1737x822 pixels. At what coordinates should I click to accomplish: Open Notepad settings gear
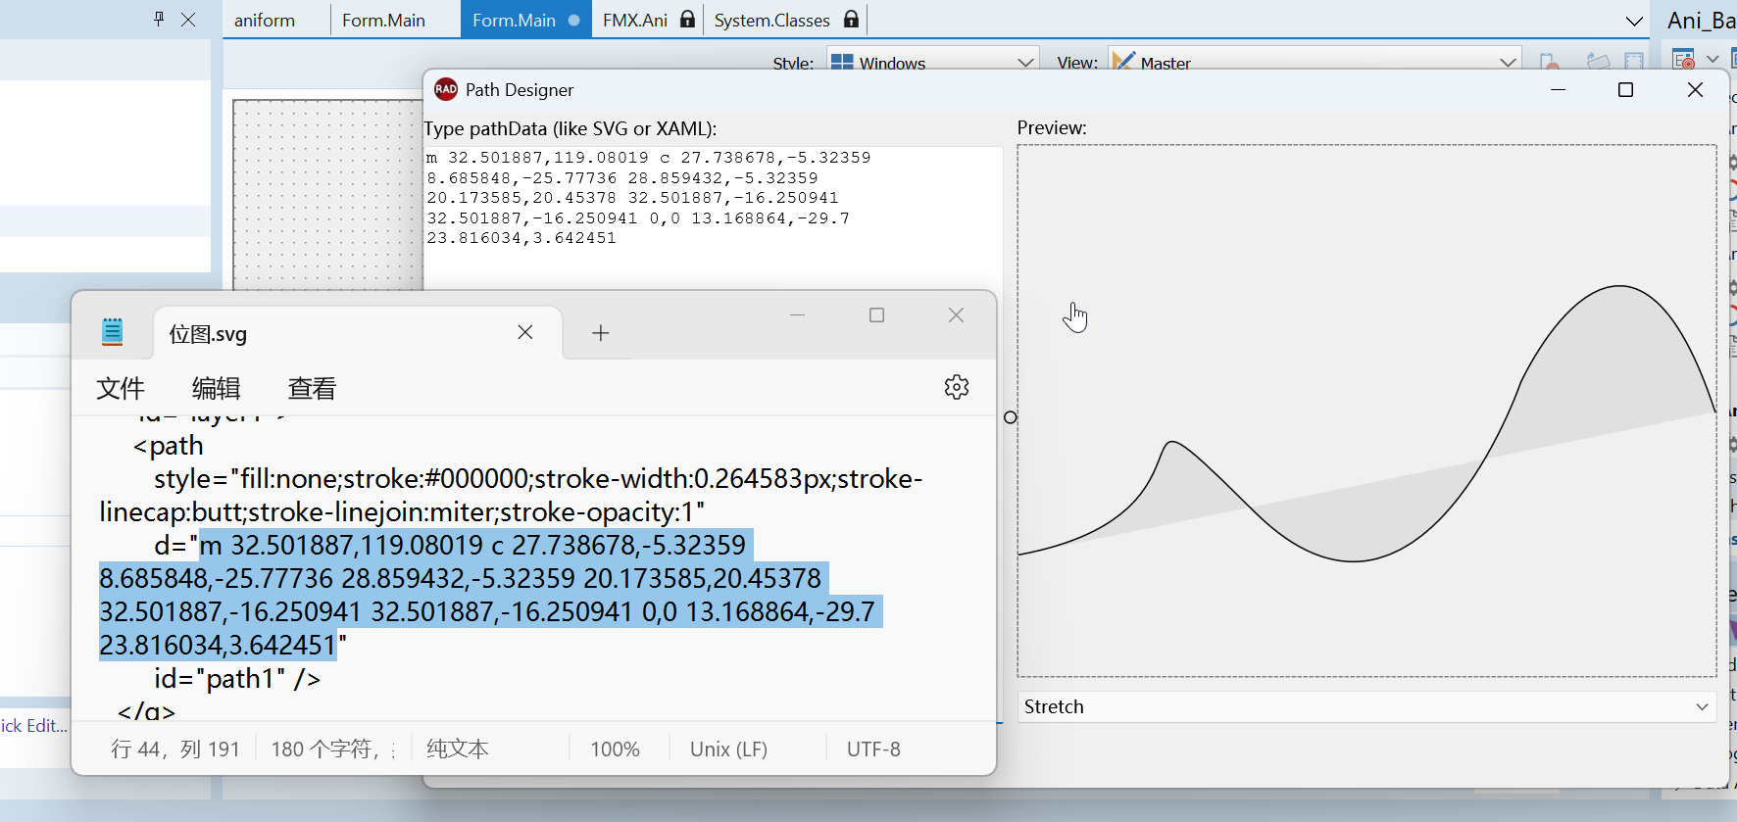click(957, 387)
